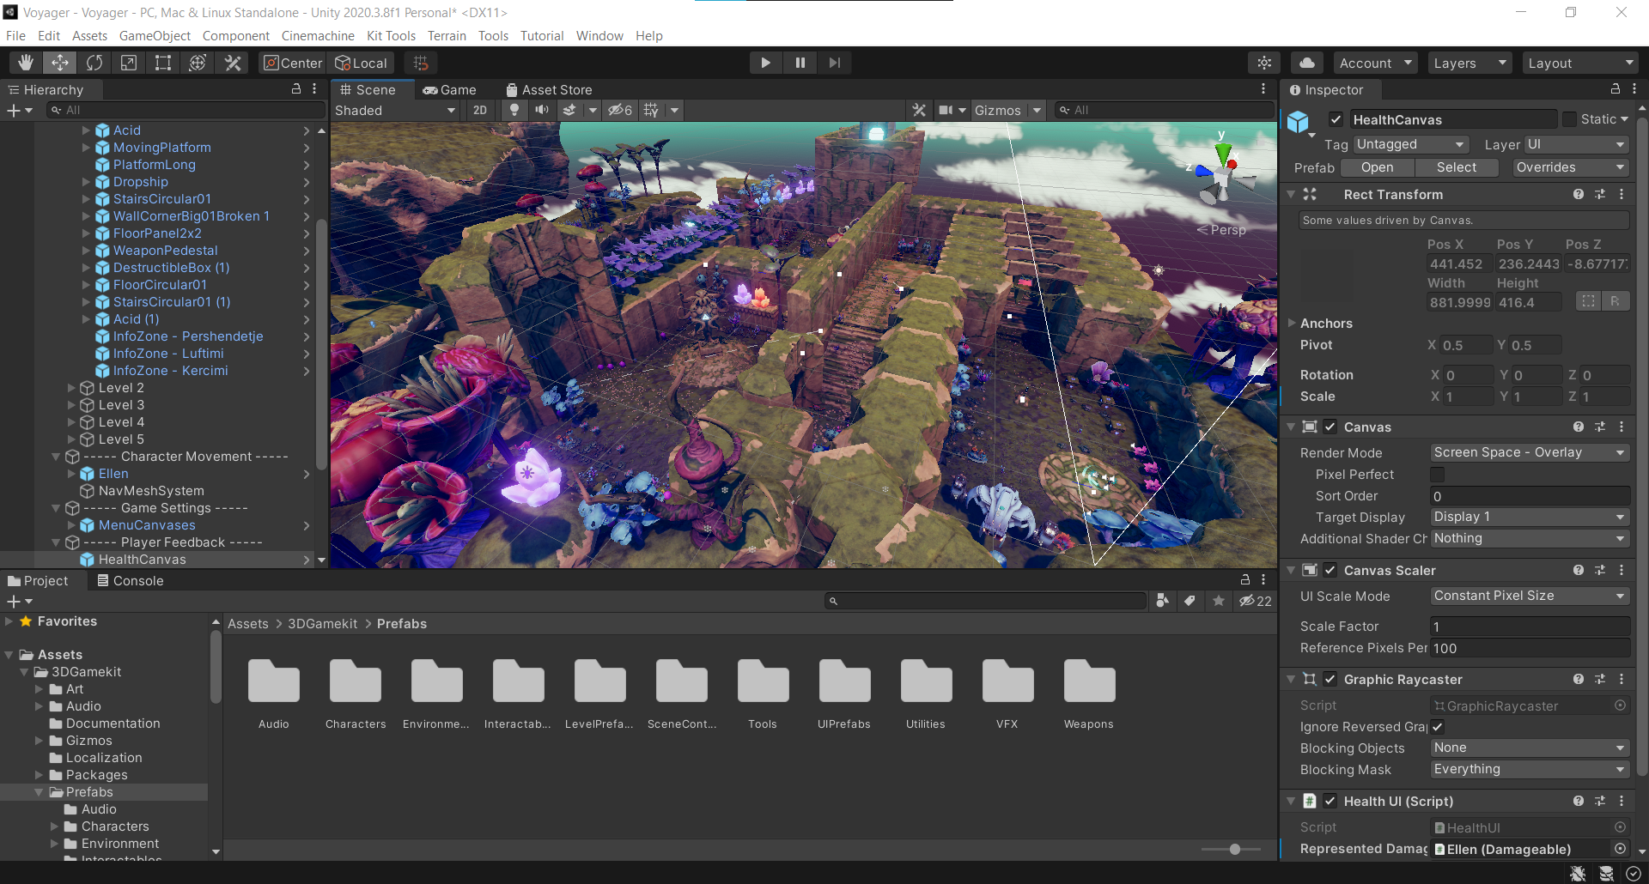Viewport: 1649px width, 884px height.
Task: Click the prefab Open button
Action: pyautogui.click(x=1377, y=167)
